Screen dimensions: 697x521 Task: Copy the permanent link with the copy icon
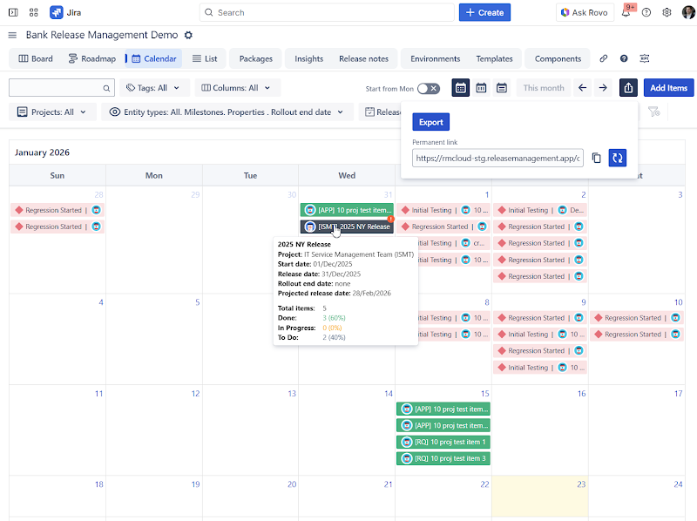coord(596,158)
